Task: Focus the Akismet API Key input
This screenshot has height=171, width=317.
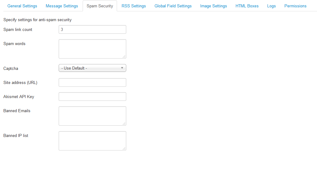Action: pos(92,97)
